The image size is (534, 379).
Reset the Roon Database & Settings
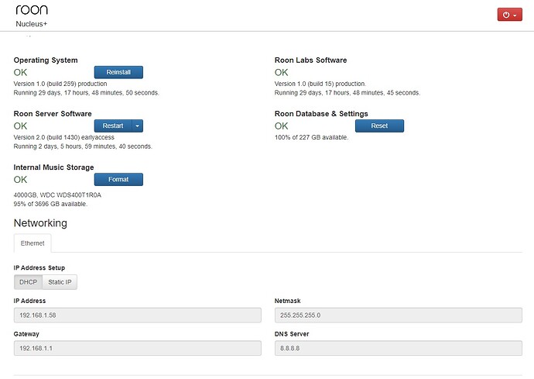point(379,126)
